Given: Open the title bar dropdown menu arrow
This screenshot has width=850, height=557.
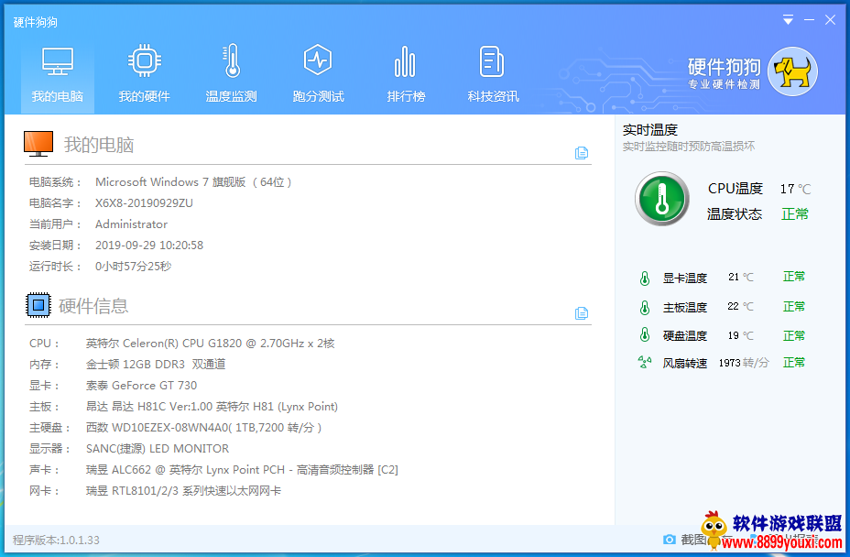Looking at the screenshot, I should point(789,20).
